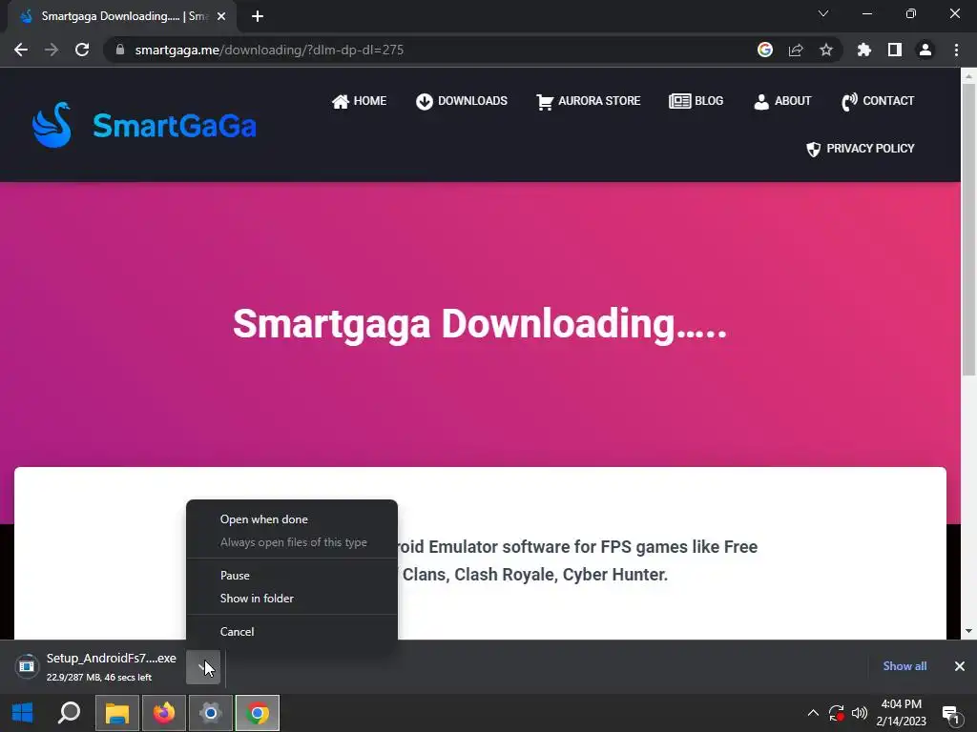Bookmark this page with the star

(826, 50)
